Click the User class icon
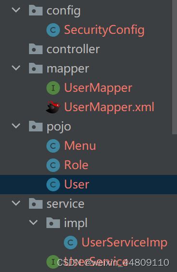 53,185
